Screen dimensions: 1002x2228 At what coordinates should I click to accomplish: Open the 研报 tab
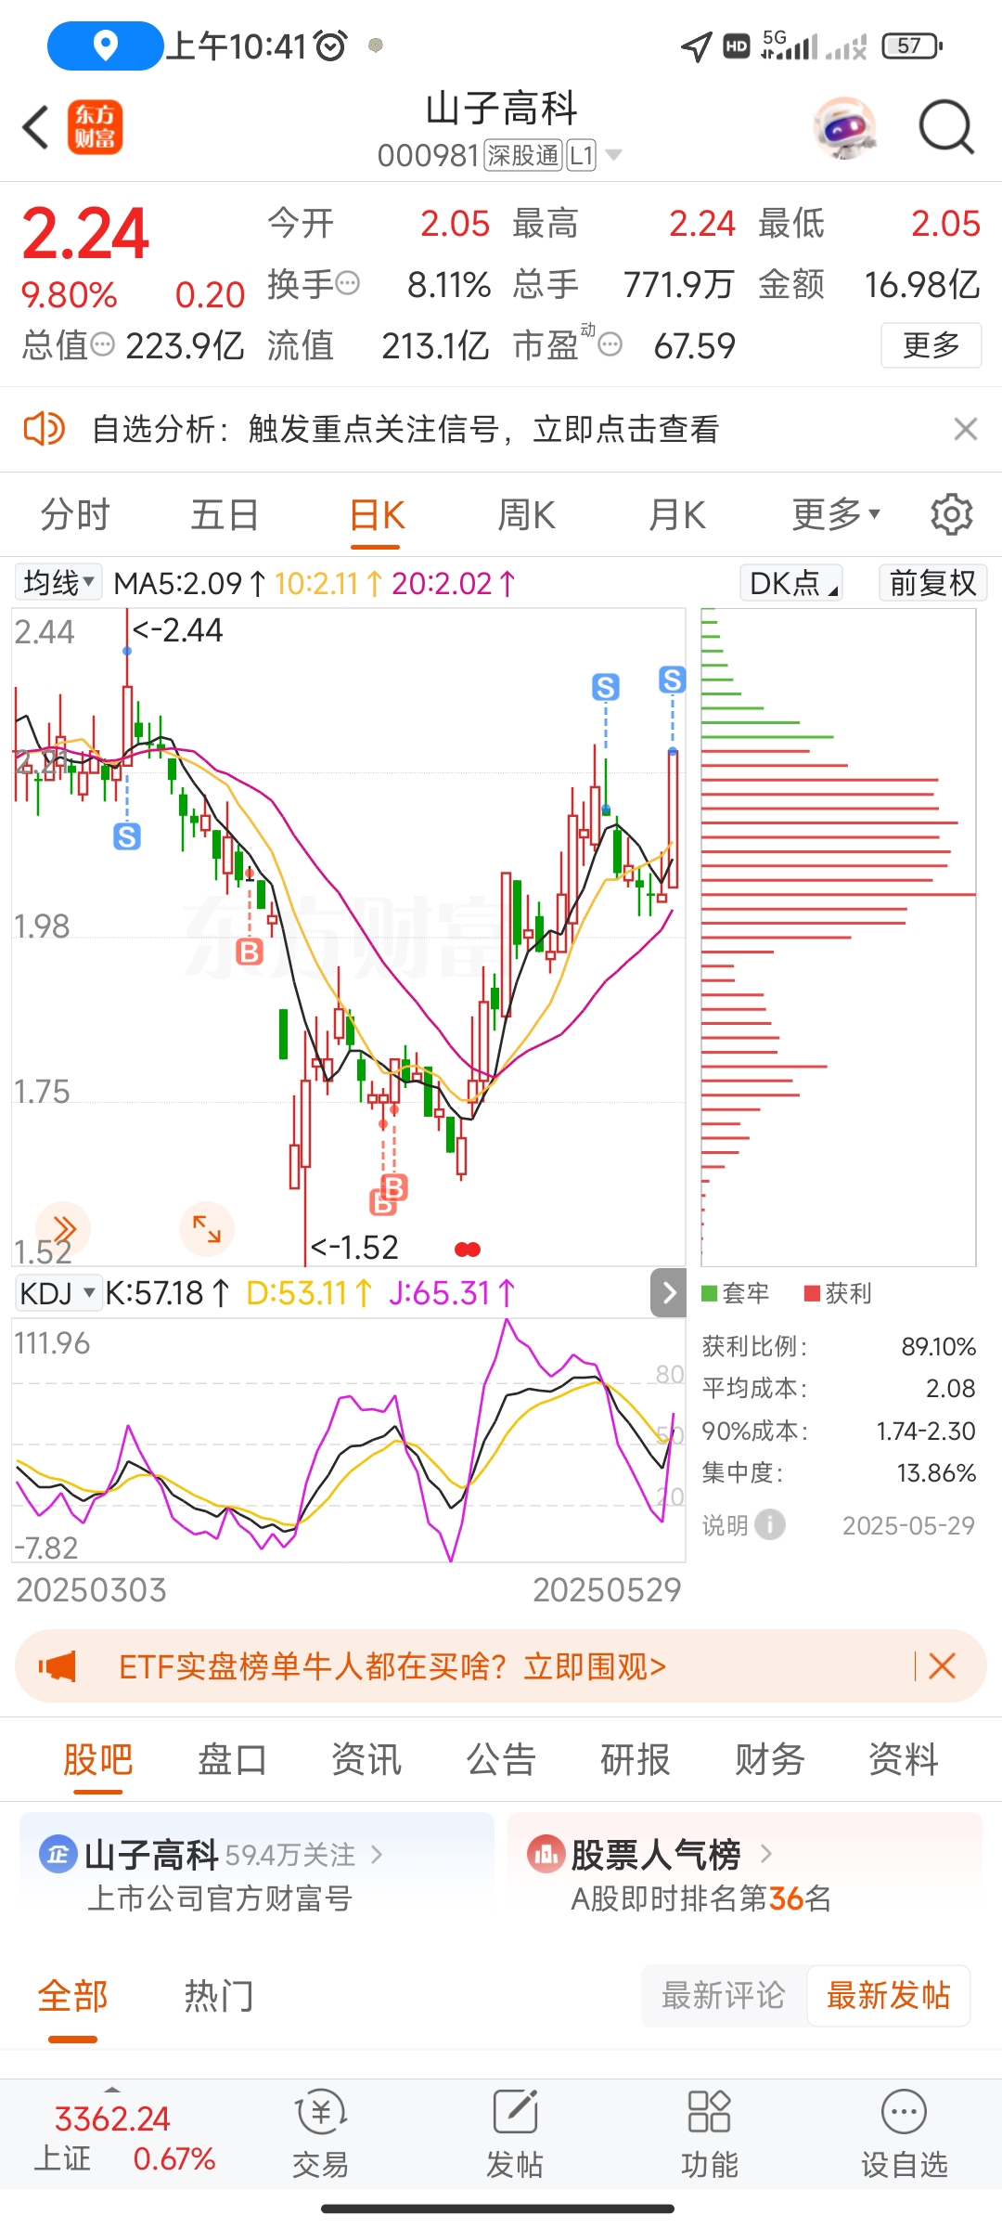pos(636,1759)
